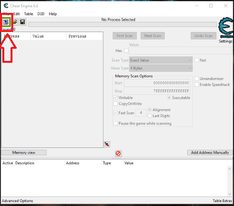Enable the CopyOnWrite checkbox
Screen dimensions: 234x206
116,104
